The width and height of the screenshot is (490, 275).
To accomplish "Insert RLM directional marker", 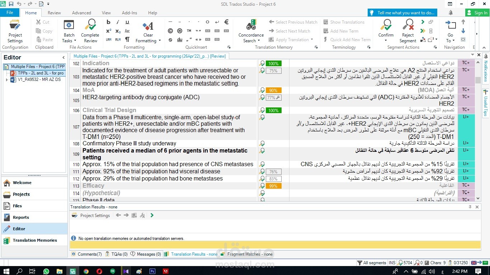I will point(118,40).
